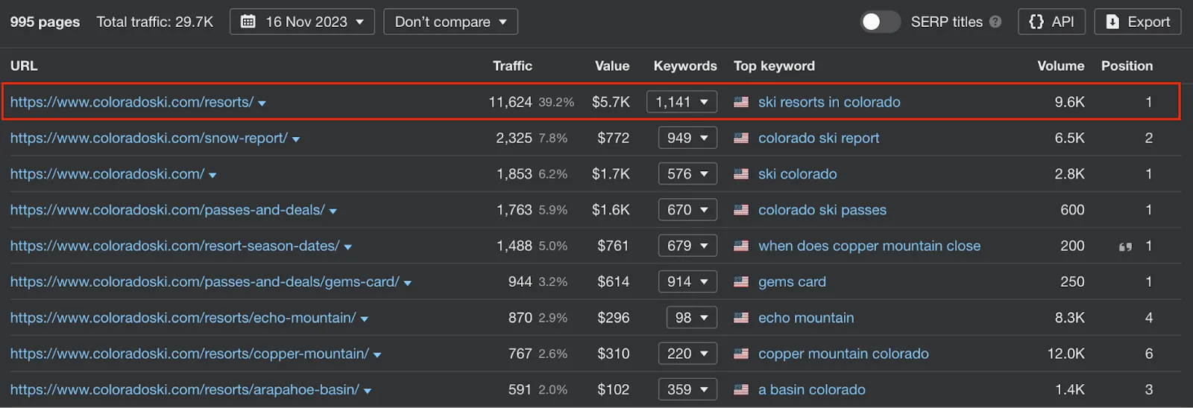
Task: Open the coloradoski.com homepage URL link
Action: pyautogui.click(x=107, y=173)
